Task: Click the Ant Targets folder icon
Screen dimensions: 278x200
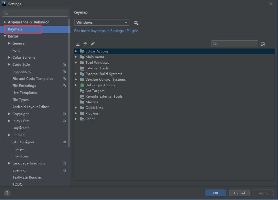Action: pyautogui.click(x=82, y=91)
